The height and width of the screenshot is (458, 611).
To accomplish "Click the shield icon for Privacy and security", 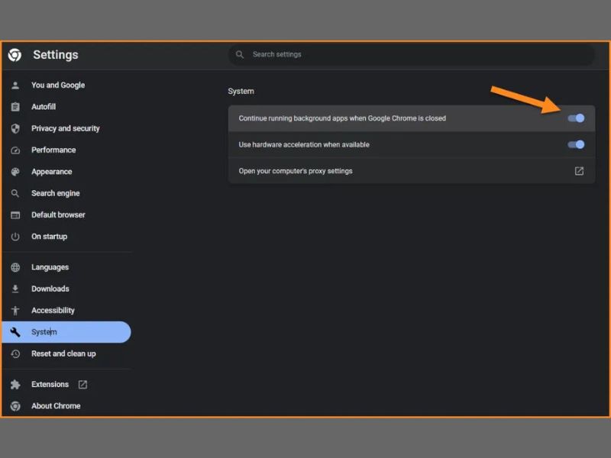I will coord(15,128).
